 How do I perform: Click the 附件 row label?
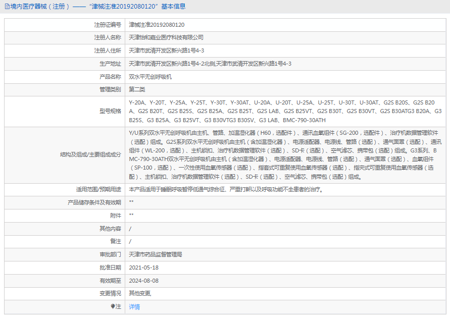pos(116,216)
